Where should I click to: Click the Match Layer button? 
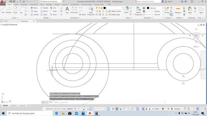tap(114, 15)
